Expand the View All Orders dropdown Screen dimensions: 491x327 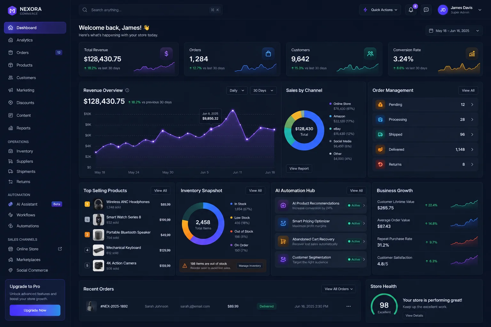pos(339,289)
